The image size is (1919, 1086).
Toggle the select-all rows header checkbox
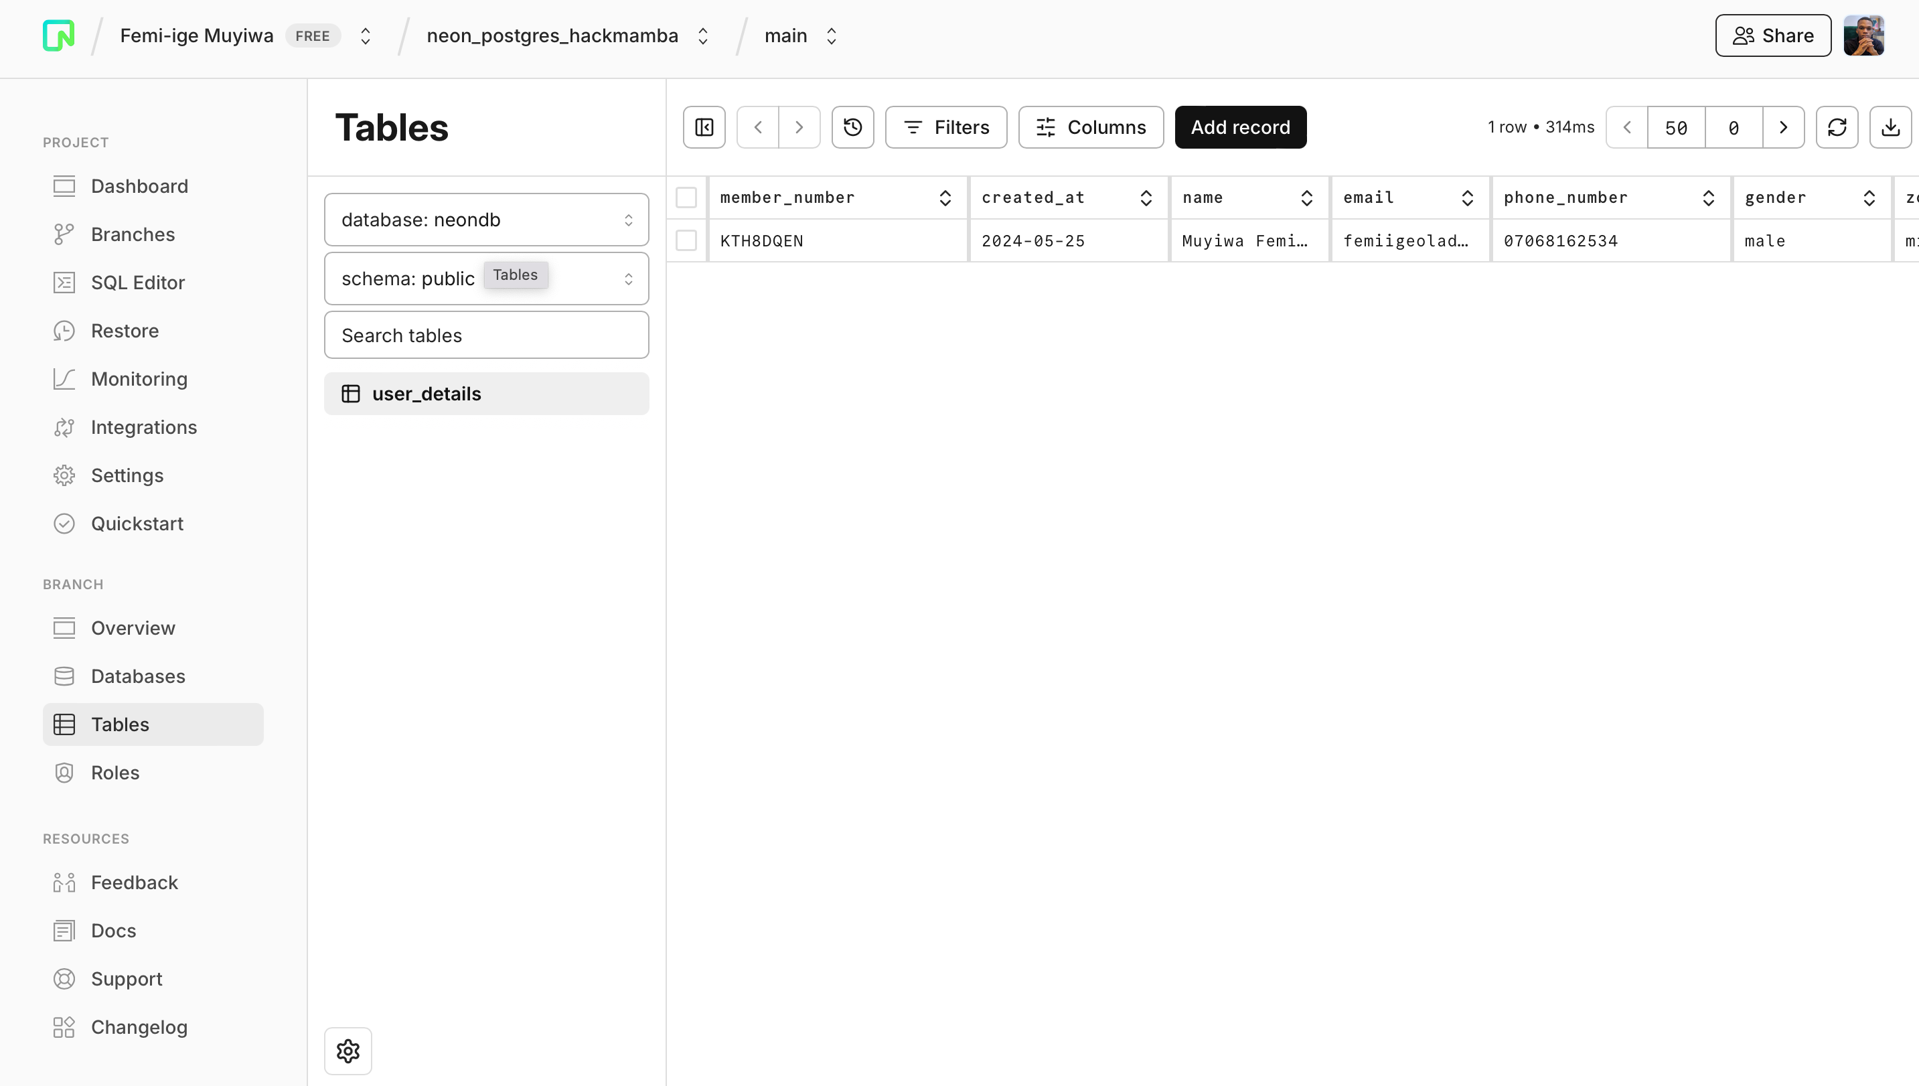tap(686, 198)
